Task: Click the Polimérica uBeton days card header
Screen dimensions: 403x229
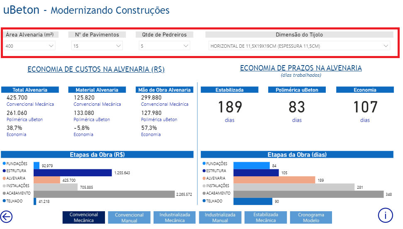Action: click(297, 90)
